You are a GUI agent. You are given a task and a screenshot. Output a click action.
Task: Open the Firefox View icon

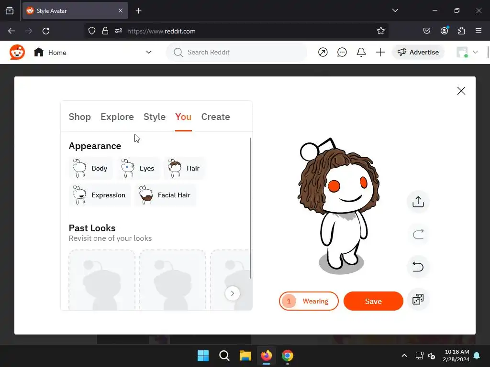pos(10,11)
